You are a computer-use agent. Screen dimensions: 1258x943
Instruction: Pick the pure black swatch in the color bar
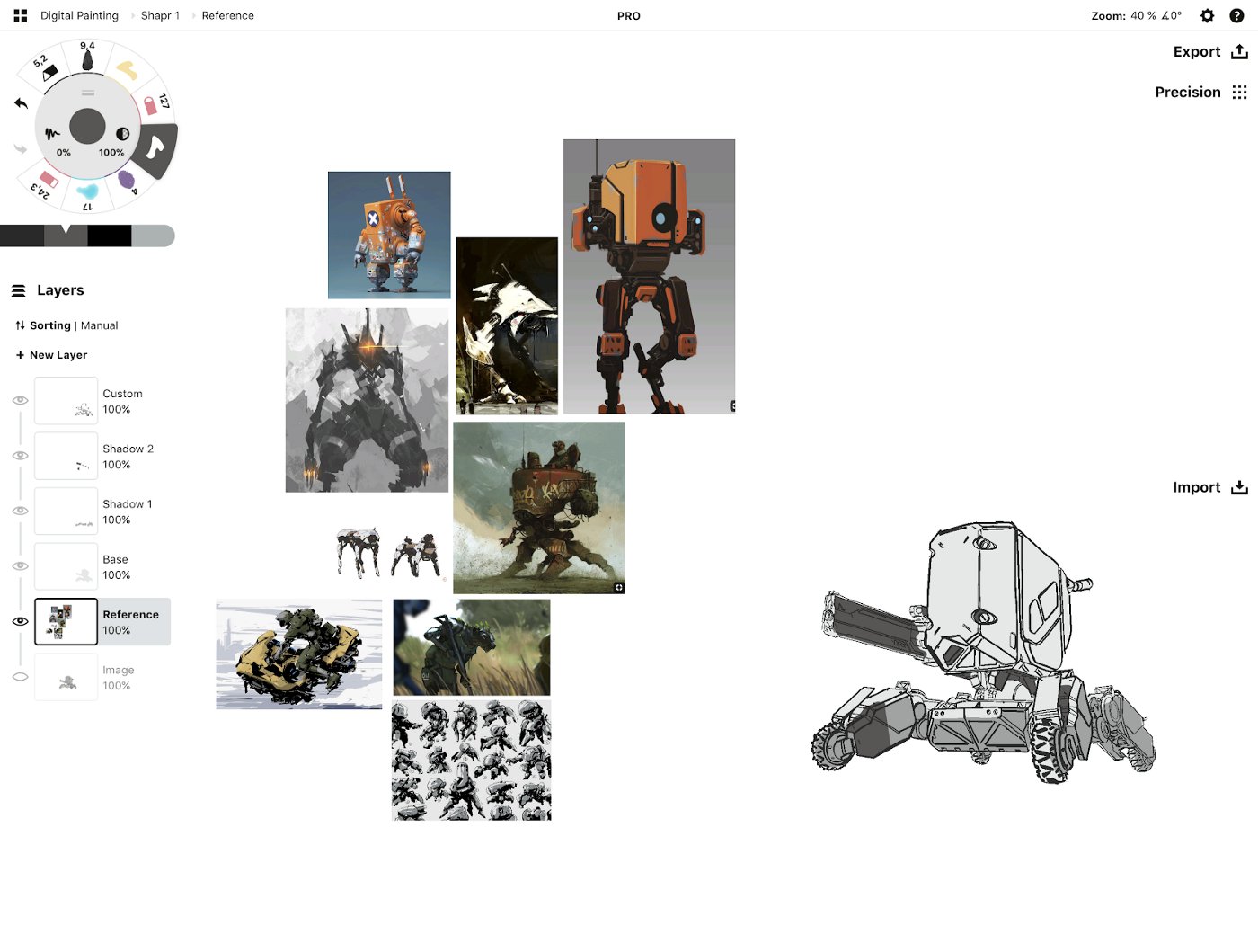click(110, 236)
